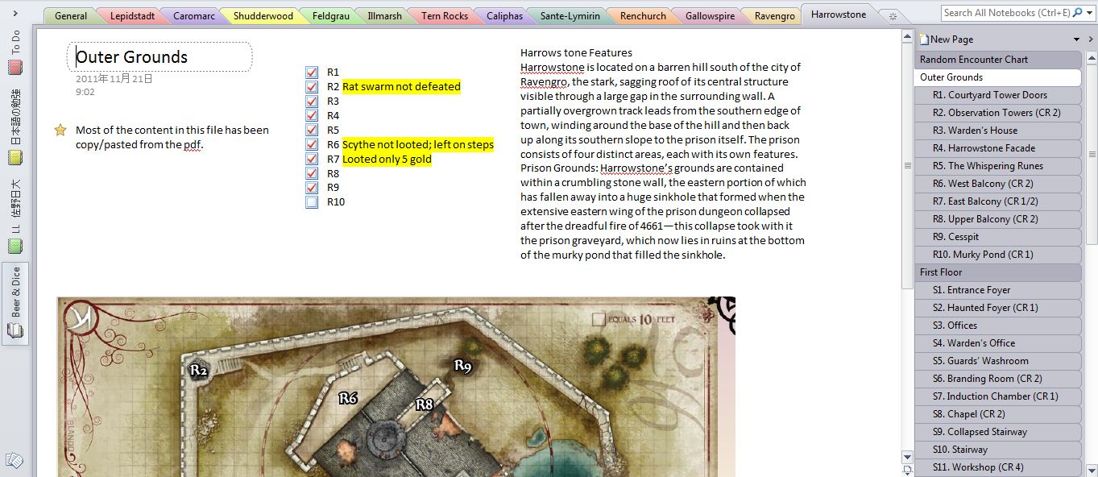Image resolution: width=1098 pixels, height=477 pixels.
Task: Open the Sante-Lymirin section tab
Action: coord(569,16)
